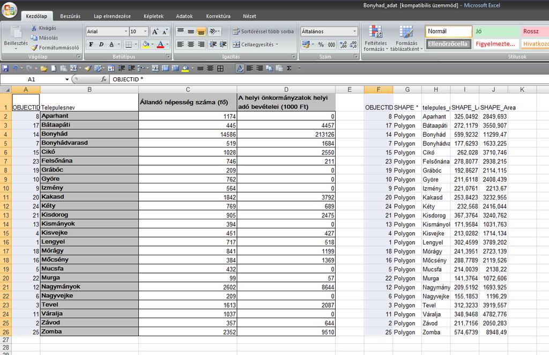Align cell text right in the ribbon
Image resolution: width=549 pixels, height=355 pixels.
(201, 45)
